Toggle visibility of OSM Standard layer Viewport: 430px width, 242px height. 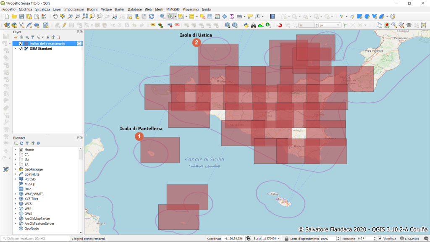coord(21,49)
